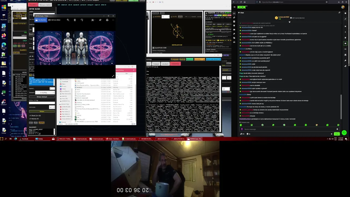Switch to Matryca znaków tab
The image size is (350, 197).
pos(45,5)
